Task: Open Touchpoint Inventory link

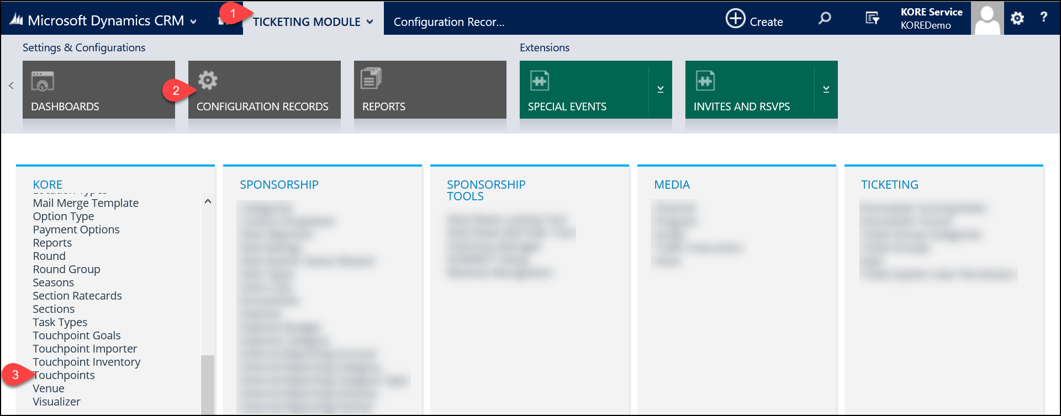Action: click(x=87, y=362)
